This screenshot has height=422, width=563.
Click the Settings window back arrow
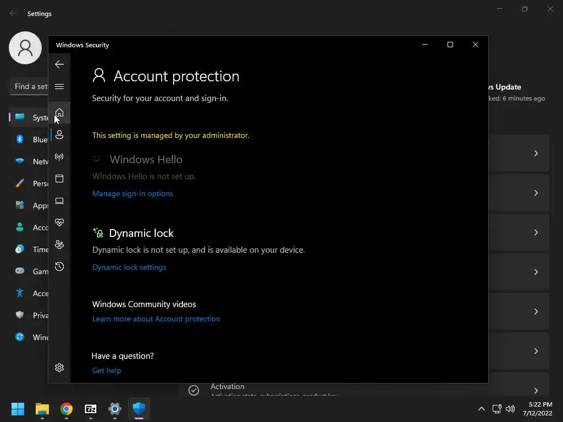pos(13,13)
